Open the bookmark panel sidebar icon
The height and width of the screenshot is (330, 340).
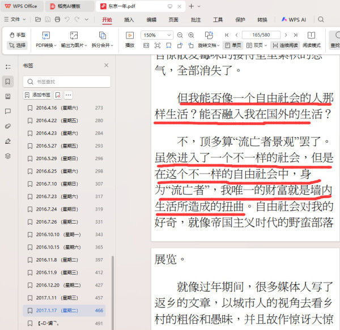pyautogui.click(x=8, y=82)
